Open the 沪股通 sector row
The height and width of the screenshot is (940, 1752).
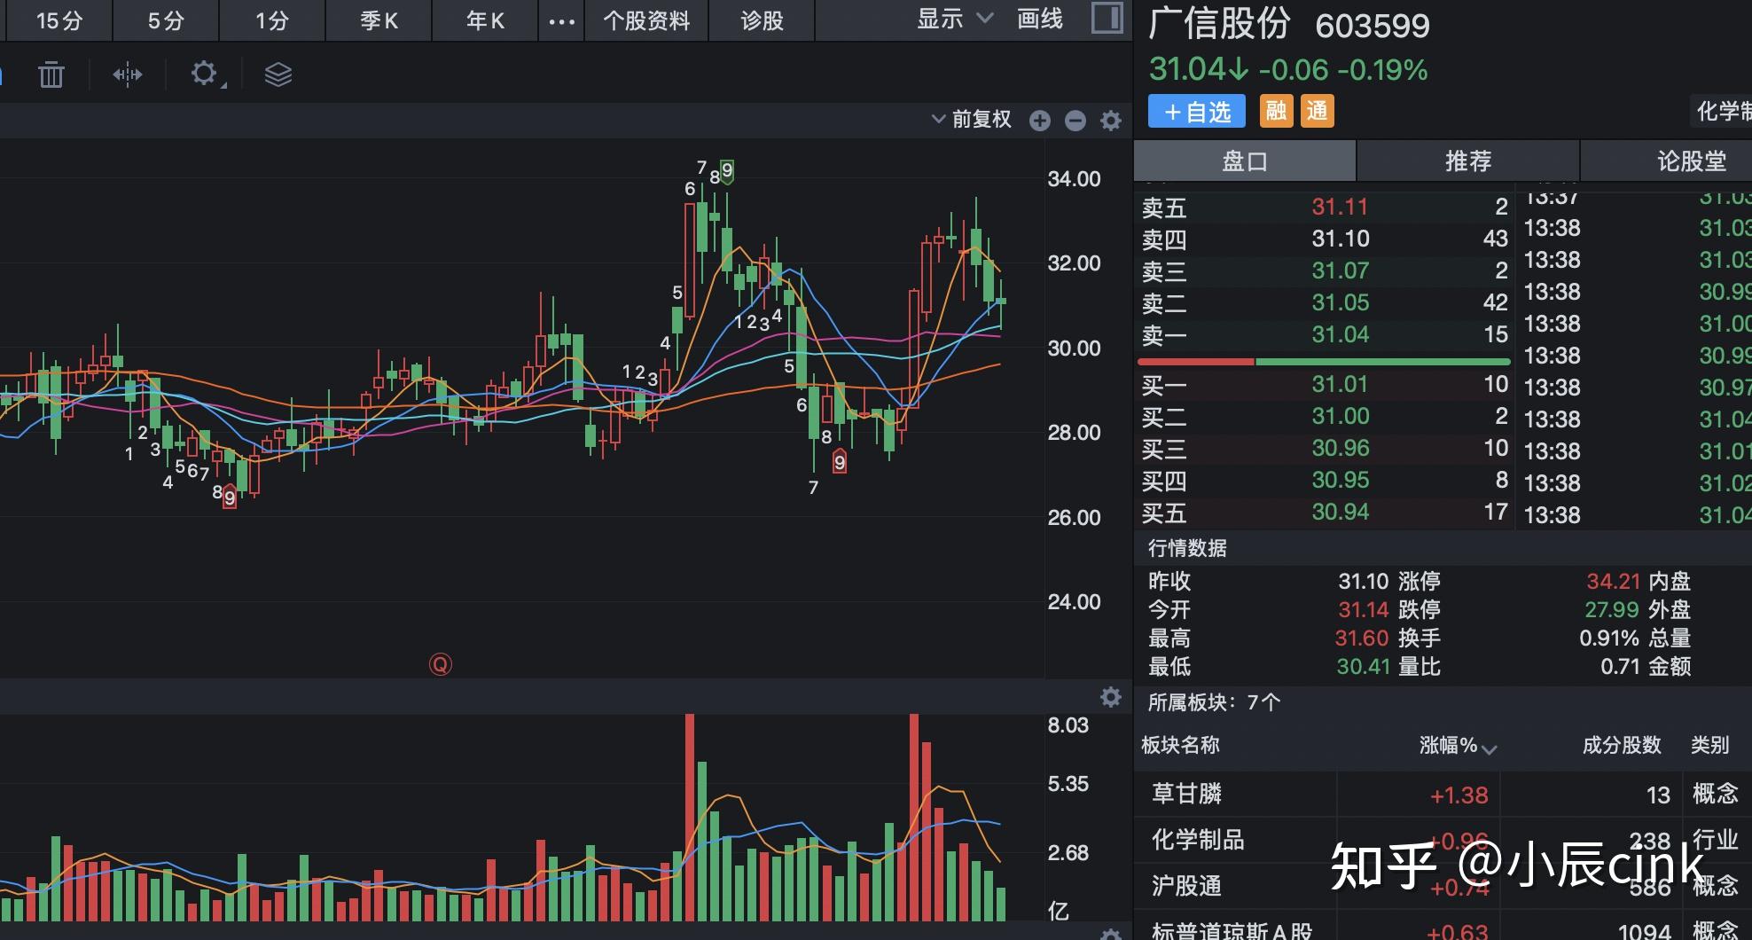(x=1443, y=886)
